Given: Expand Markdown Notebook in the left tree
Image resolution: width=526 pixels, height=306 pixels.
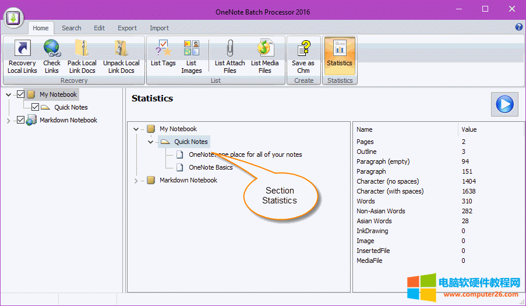Looking at the screenshot, I should tap(8, 121).
